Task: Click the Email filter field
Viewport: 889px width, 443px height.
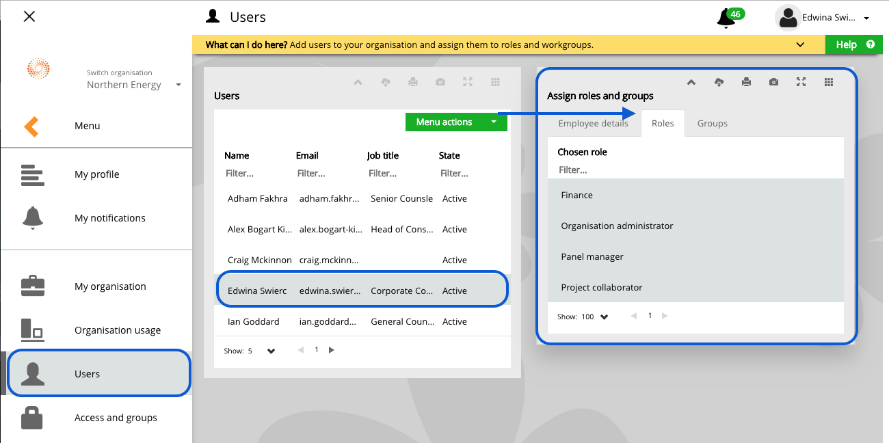Action: 311,173
